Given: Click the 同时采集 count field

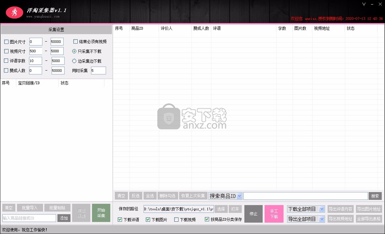Looking at the screenshot, I should (x=98, y=71).
